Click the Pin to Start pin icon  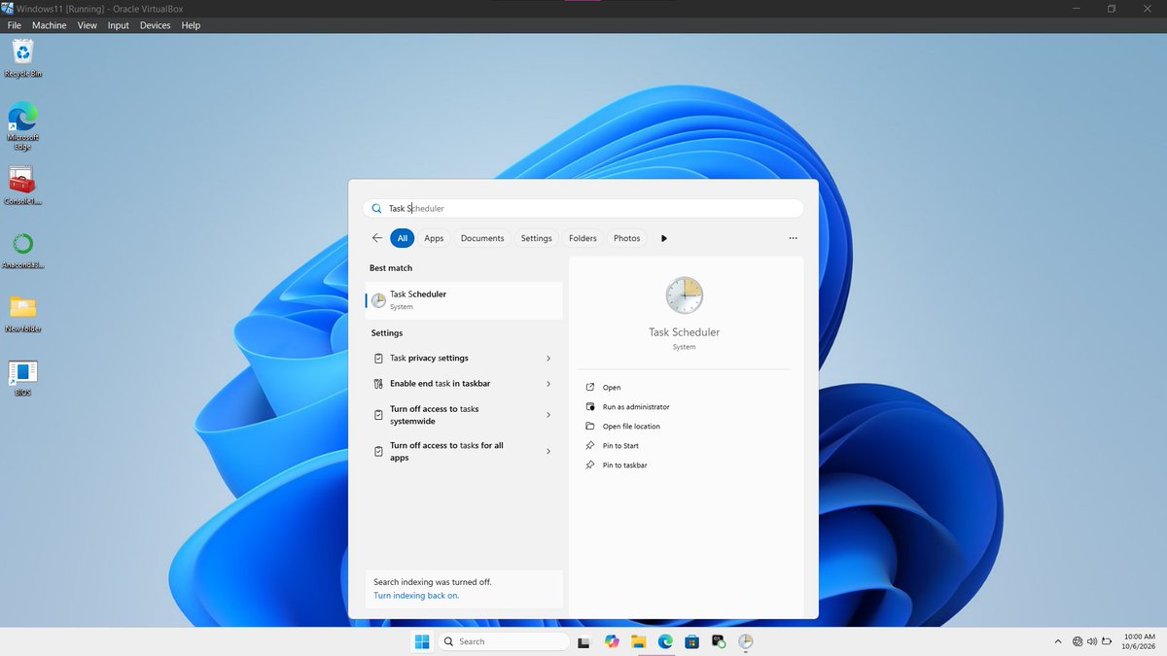coord(590,446)
